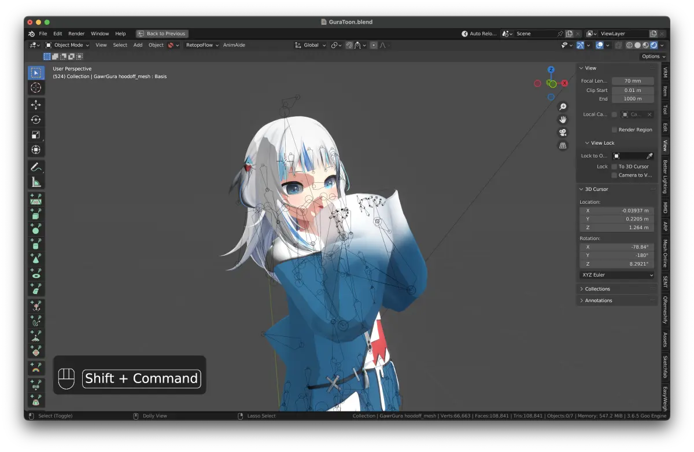694x452 pixels.
Task: Choose the Move tool
Action: click(x=36, y=105)
